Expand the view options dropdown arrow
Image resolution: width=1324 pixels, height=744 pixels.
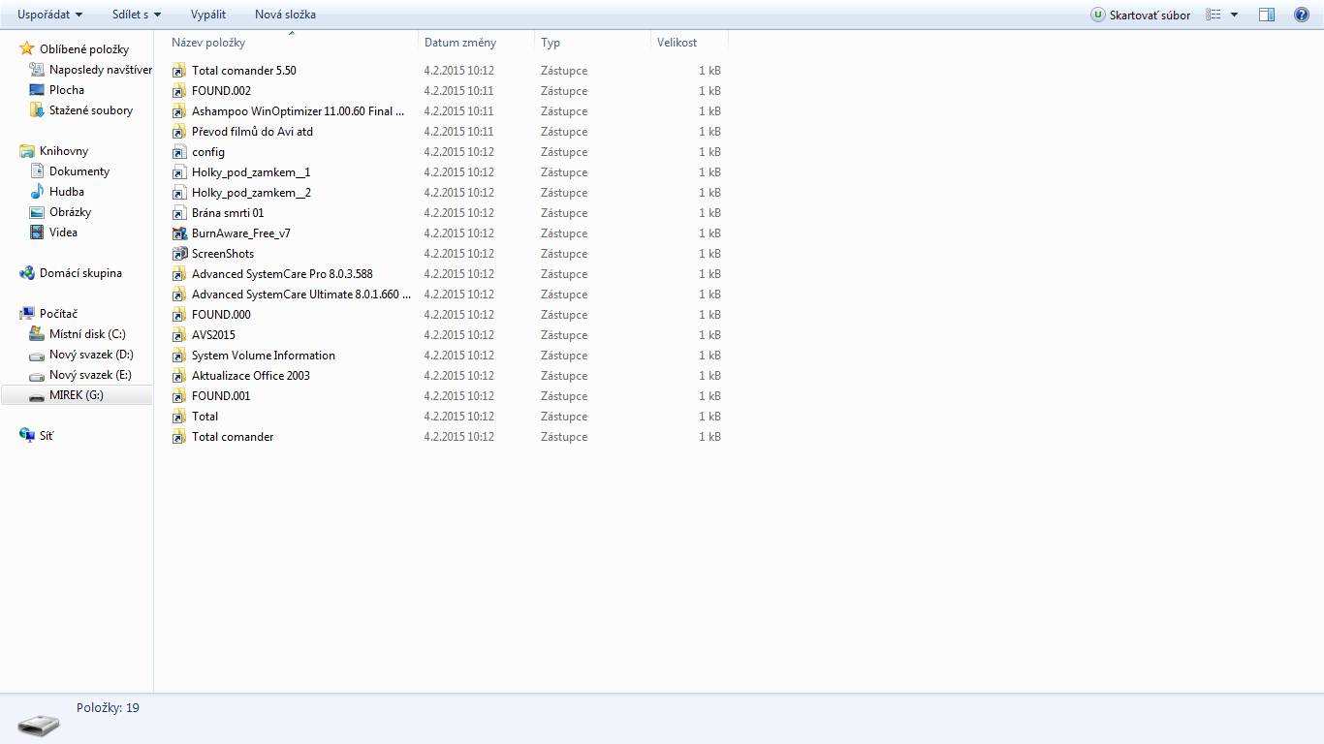(1234, 15)
